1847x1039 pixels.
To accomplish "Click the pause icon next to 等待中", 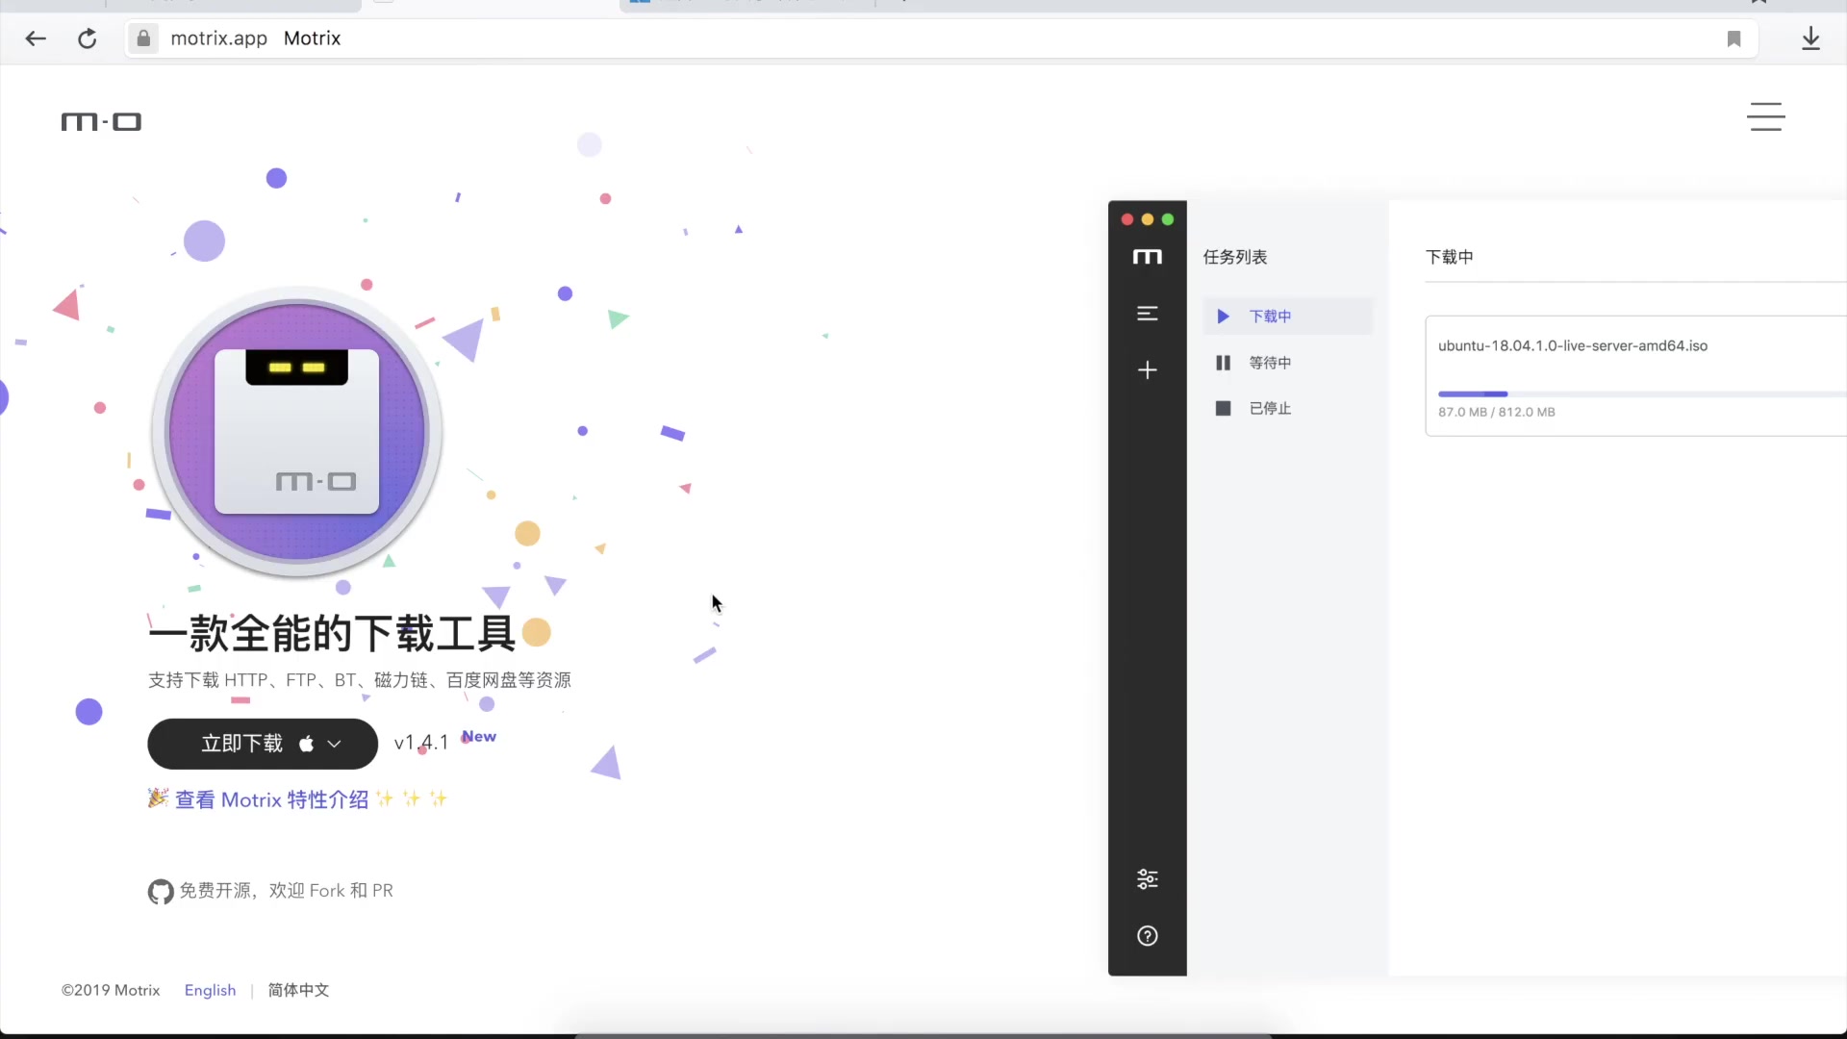I will click(x=1223, y=363).
